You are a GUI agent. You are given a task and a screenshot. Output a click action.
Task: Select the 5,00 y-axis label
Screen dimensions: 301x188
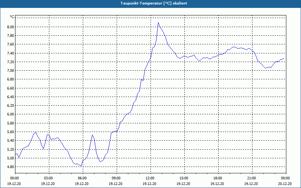[11, 158]
